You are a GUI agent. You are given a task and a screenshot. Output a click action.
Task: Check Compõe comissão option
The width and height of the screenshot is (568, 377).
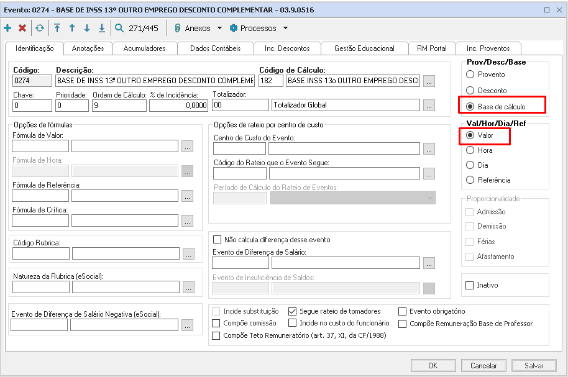click(x=216, y=323)
